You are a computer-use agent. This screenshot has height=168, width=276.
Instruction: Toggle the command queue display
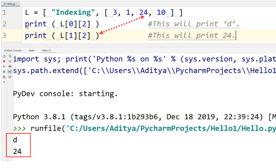(x=10, y=72)
